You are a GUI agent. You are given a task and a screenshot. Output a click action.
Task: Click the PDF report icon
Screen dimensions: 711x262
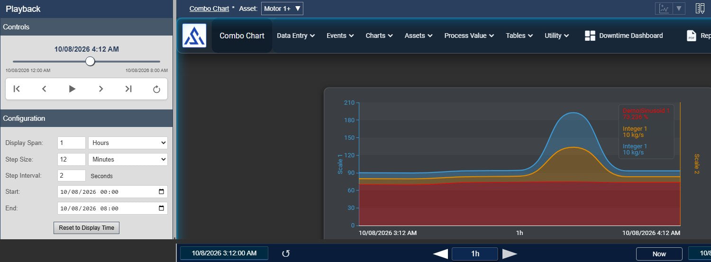click(x=692, y=36)
